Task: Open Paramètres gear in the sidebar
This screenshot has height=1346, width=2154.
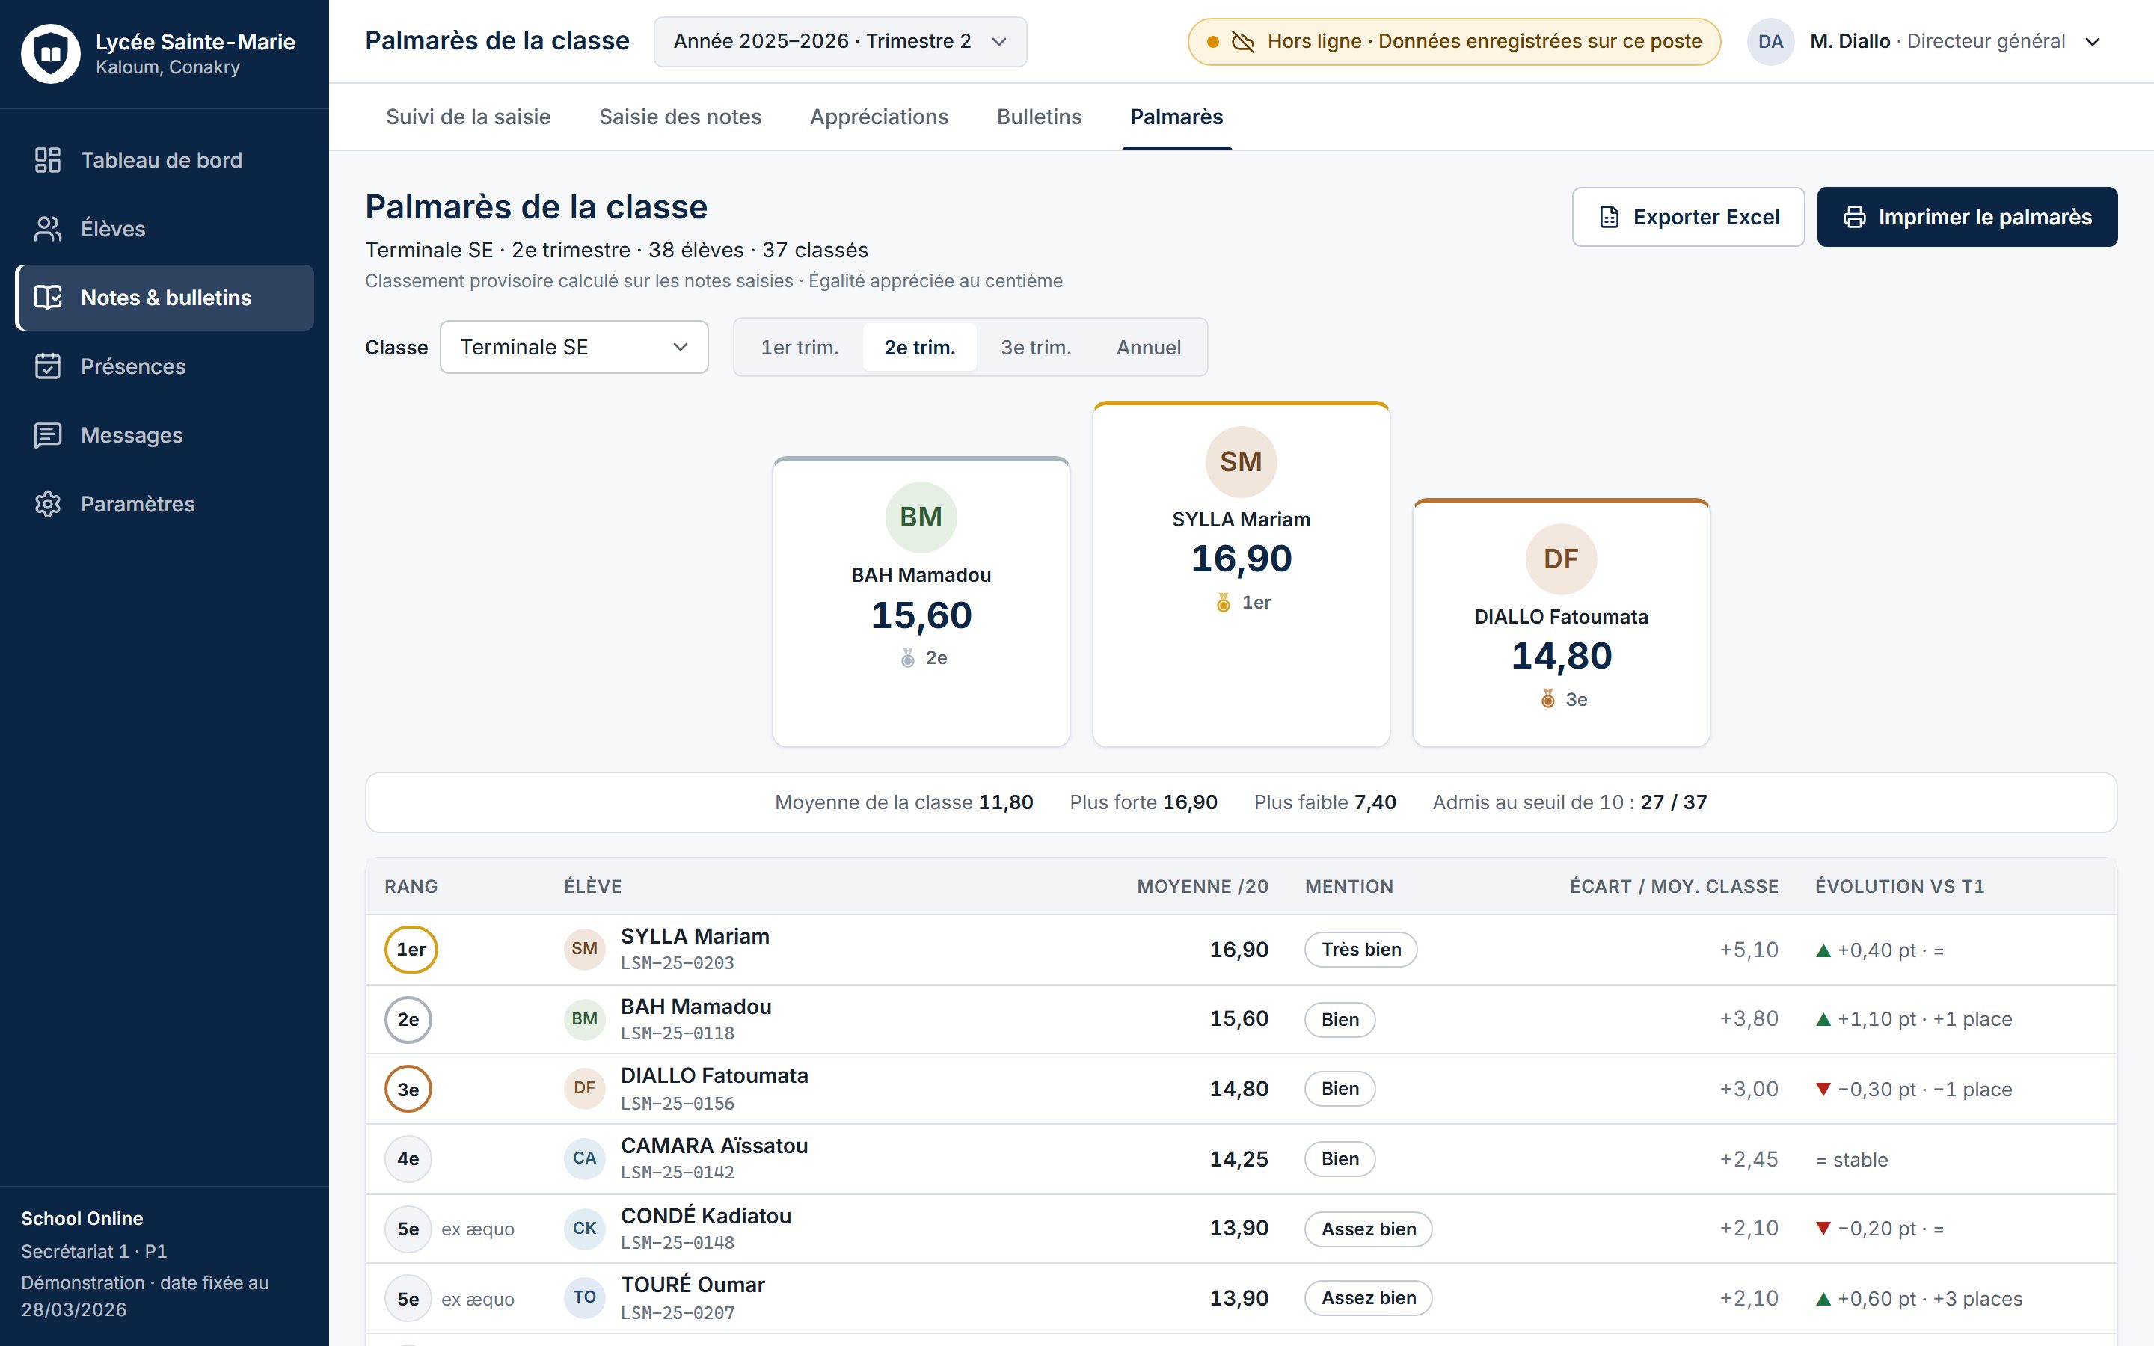Action: pos(165,504)
